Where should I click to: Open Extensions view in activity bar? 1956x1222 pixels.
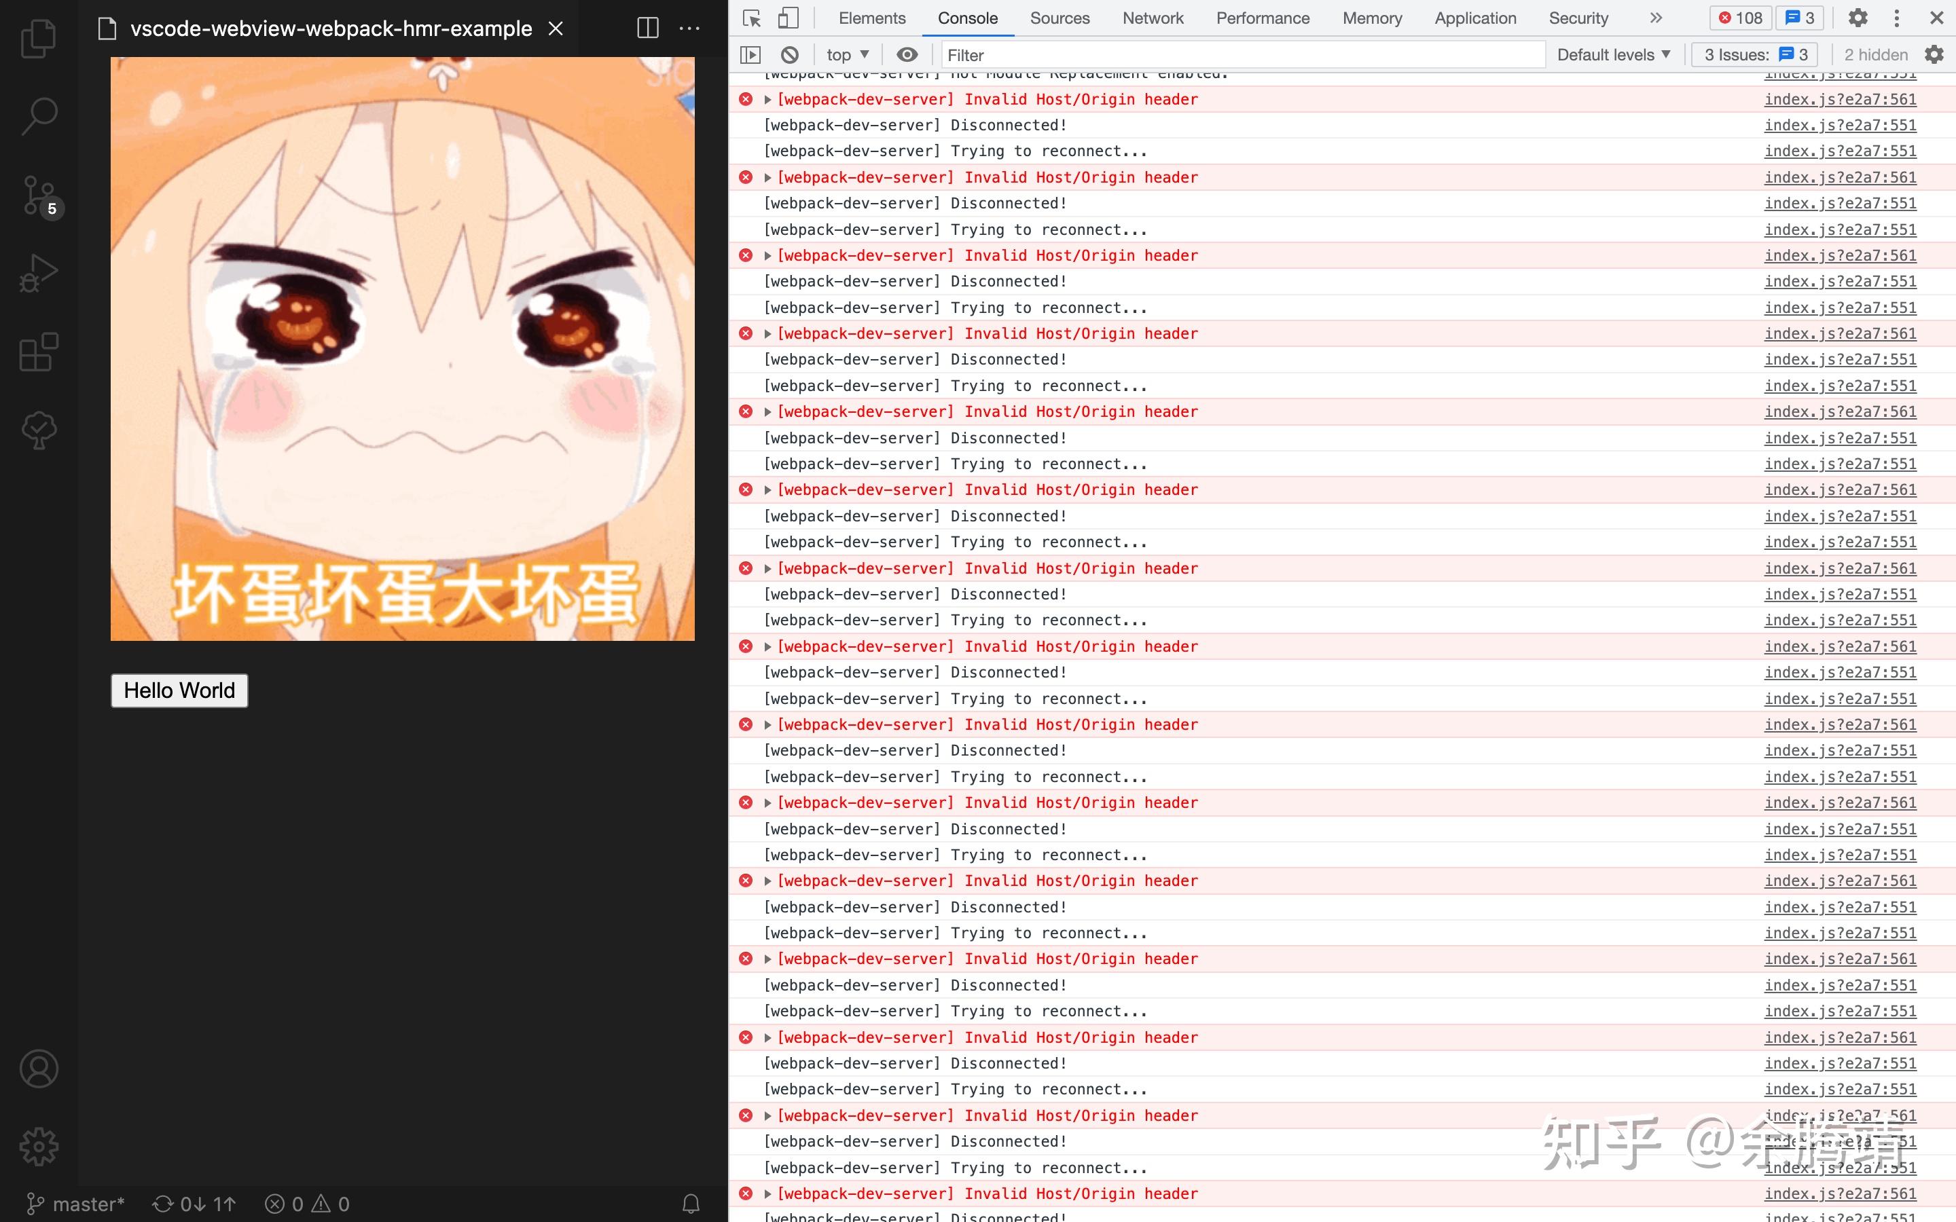tap(38, 352)
